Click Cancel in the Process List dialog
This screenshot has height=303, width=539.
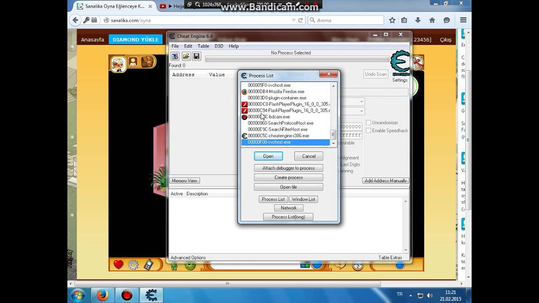309,156
